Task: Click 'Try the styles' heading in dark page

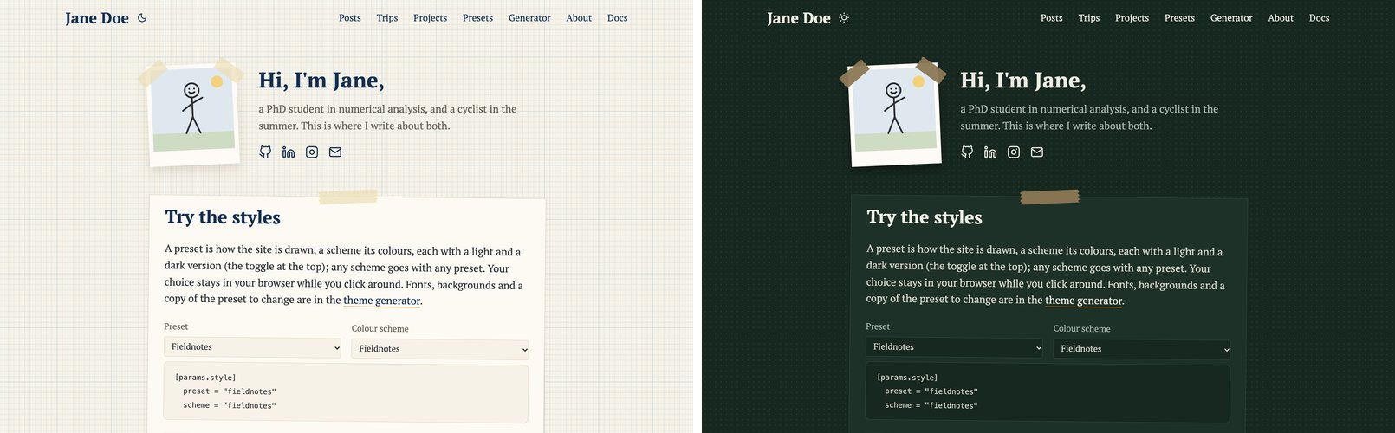Action: coord(925,217)
